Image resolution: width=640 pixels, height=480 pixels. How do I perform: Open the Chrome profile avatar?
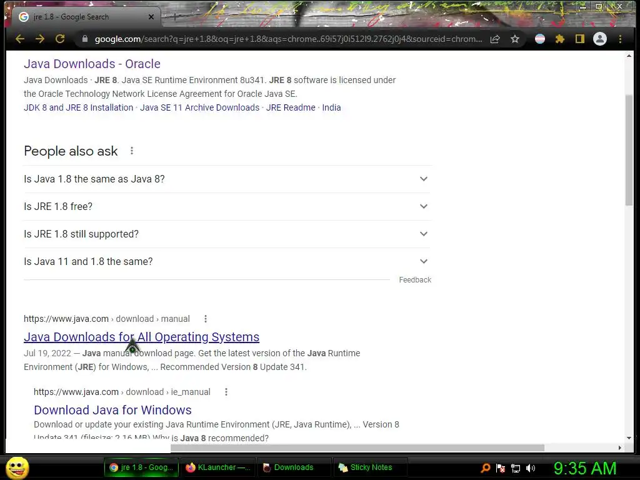[600, 39]
